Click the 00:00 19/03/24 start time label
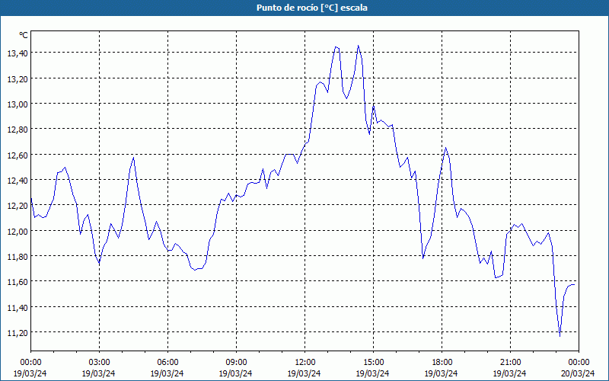This screenshot has width=609, height=381. point(30,368)
